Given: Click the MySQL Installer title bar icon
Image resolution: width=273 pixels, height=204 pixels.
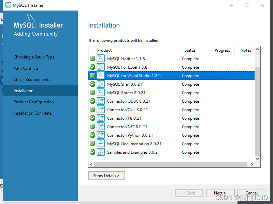Looking at the screenshot, I should pos(8,5).
